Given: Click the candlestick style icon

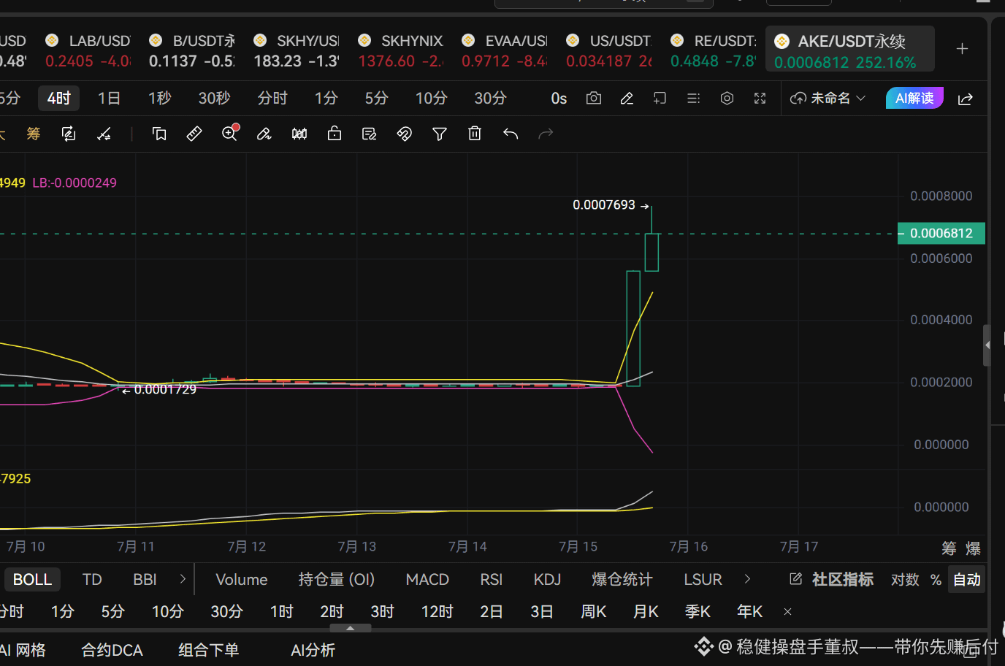Looking at the screenshot, I should [x=299, y=134].
